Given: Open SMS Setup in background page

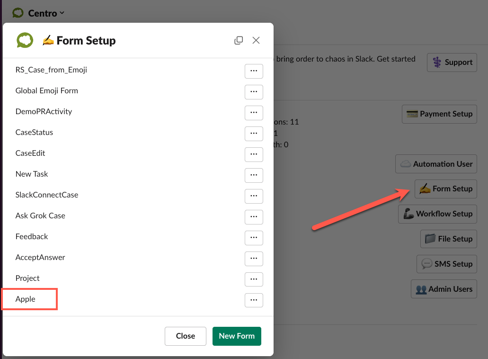Looking at the screenshot, I should [447, 264].
